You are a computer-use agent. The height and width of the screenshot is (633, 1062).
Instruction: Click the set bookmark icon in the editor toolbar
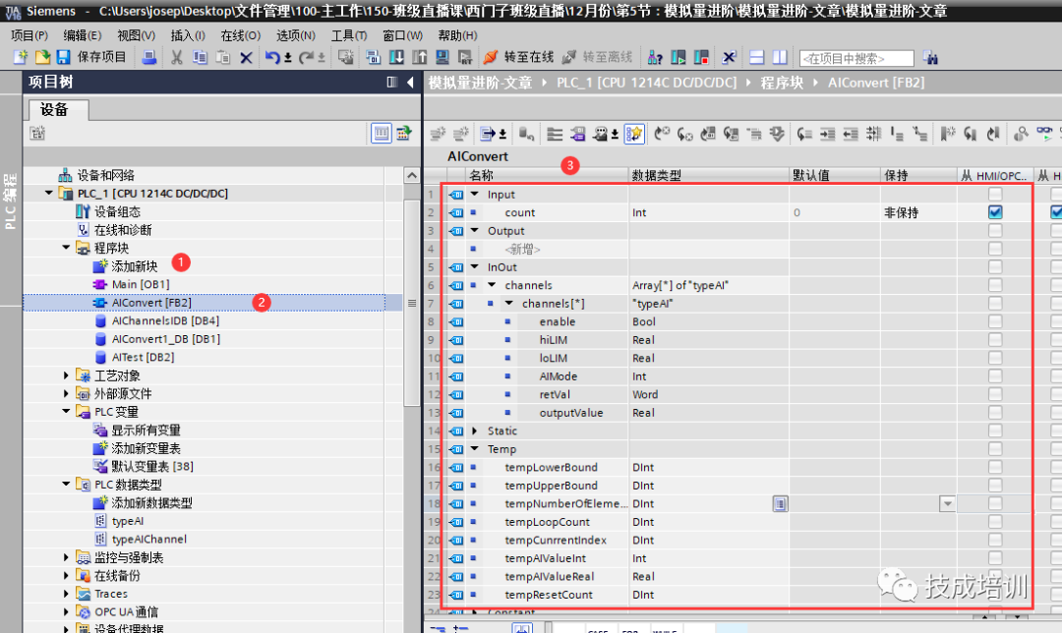coord(948,134)
